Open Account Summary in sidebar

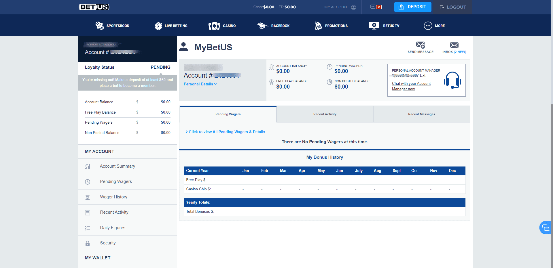coord(118,166)
